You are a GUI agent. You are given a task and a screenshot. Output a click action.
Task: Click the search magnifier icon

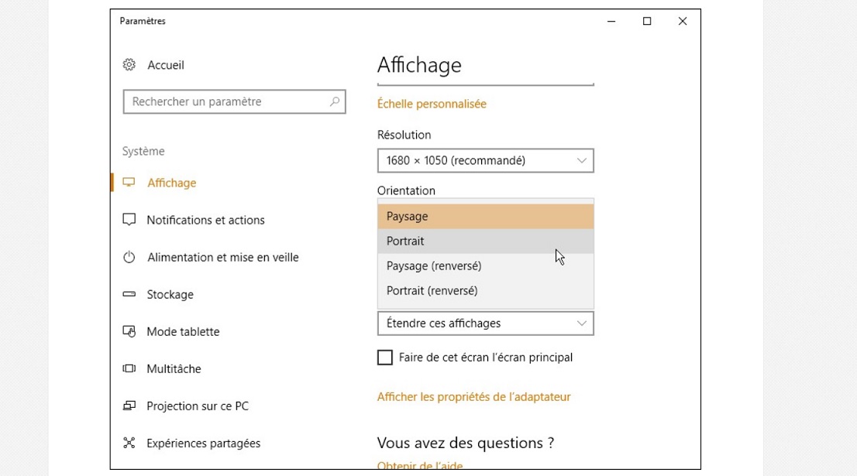[335, 101]
